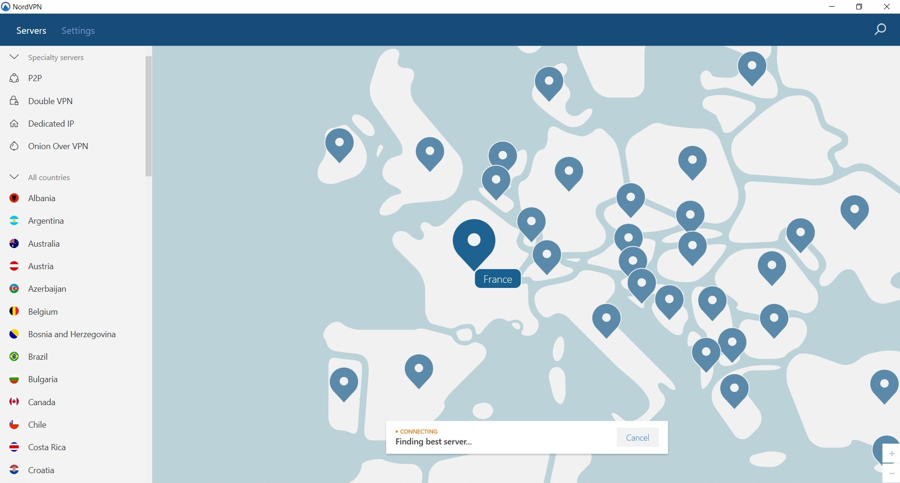Select the United Kingdom map pin
This screenshot has height=483, width=900.
[x=430, y=153]
